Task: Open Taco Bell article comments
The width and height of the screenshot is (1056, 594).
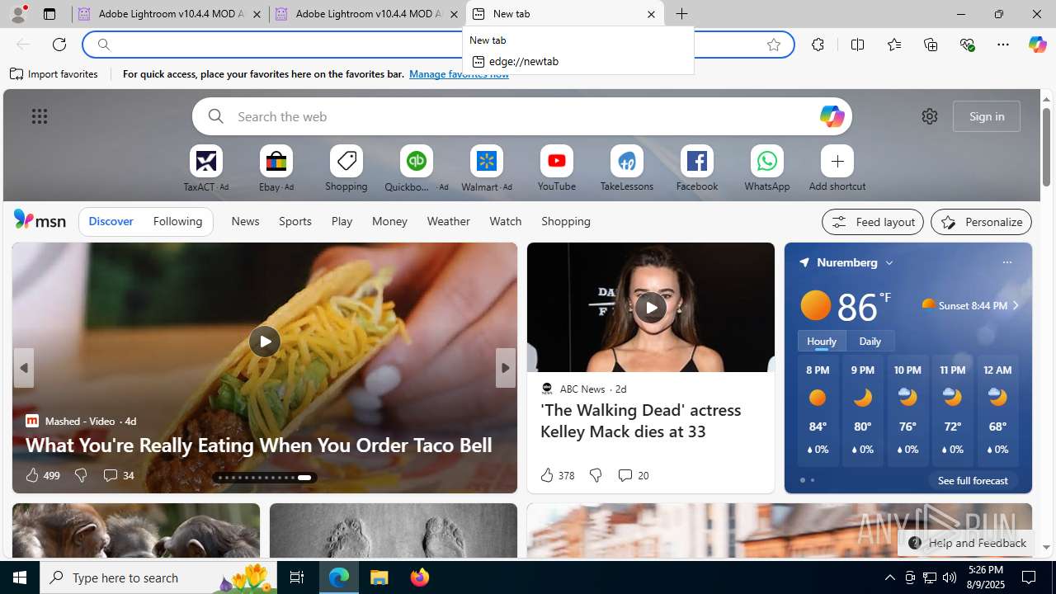Action: [118, 475]
